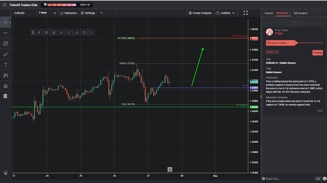Click the 161.8%(1.08025) Fibonacci label
Viewport: 327px width, 183px height.
(126, 38)
